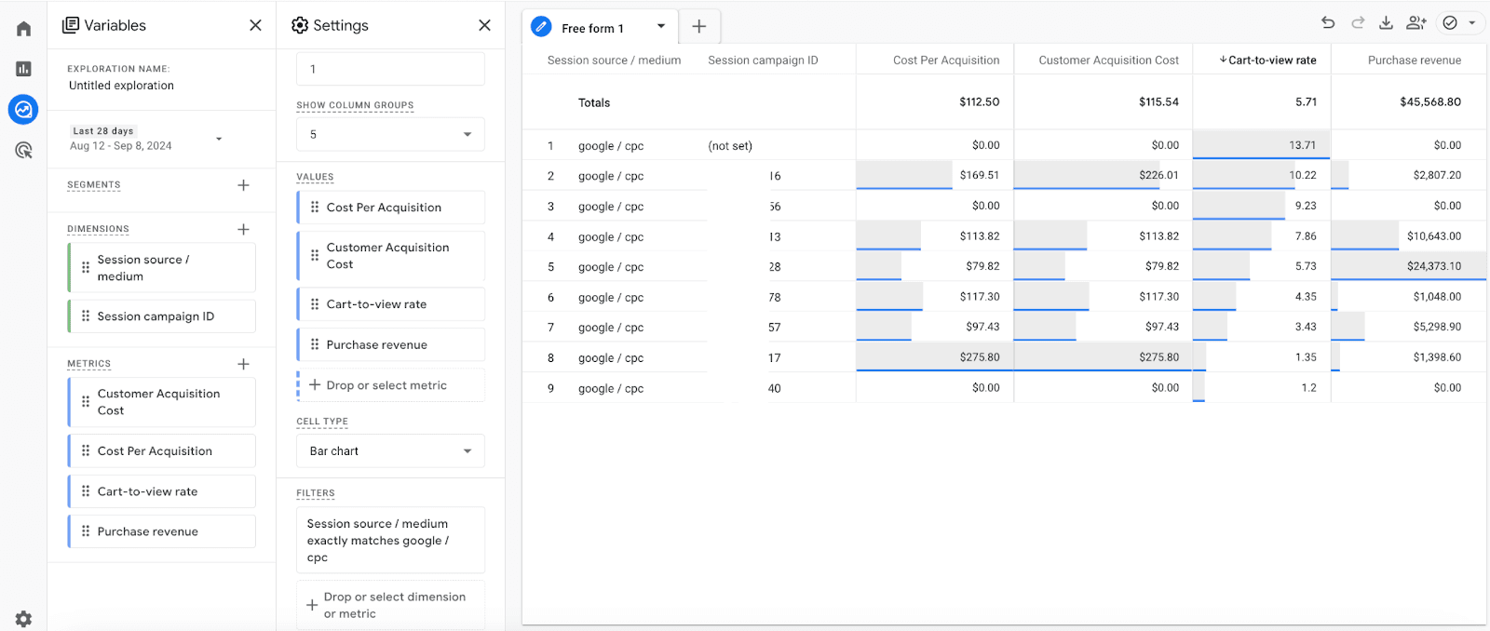
Task: Expand data quality dropdown arrow
Action: [x=1472, y=23]
